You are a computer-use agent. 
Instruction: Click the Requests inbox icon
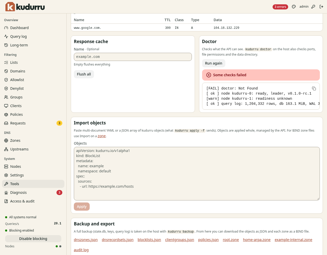point(6,123)
